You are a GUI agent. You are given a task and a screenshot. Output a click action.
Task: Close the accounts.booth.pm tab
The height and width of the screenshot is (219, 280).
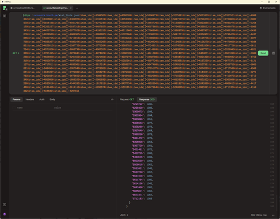(71, 8)
